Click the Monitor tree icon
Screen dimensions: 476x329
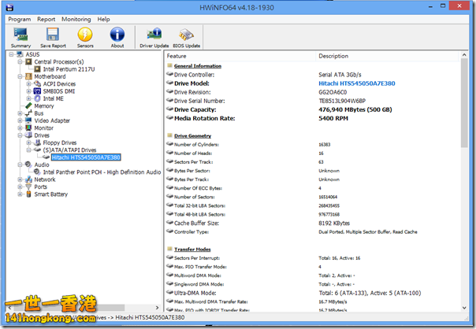click(28, 128)
